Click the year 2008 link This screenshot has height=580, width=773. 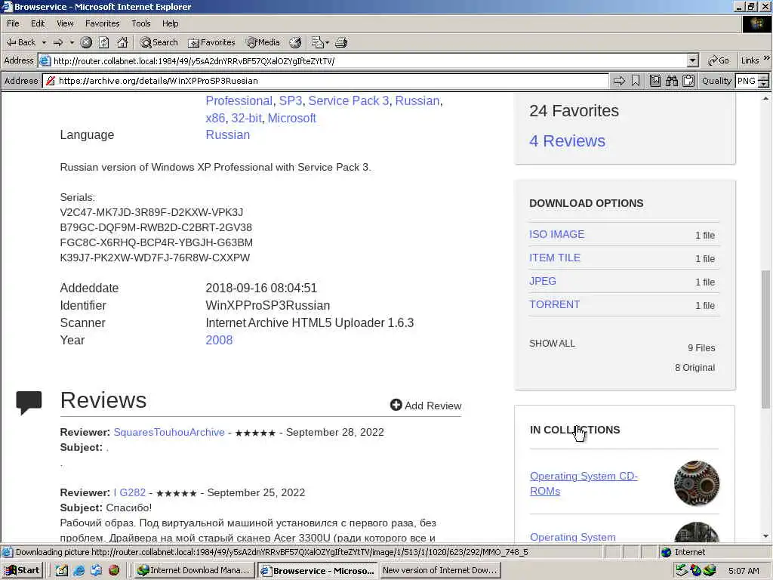click(x=219, y=340)
